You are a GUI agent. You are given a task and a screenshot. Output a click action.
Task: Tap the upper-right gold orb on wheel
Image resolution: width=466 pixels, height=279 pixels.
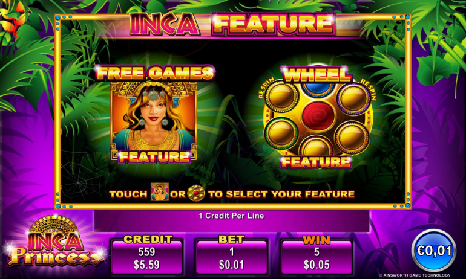coord(353,98)
